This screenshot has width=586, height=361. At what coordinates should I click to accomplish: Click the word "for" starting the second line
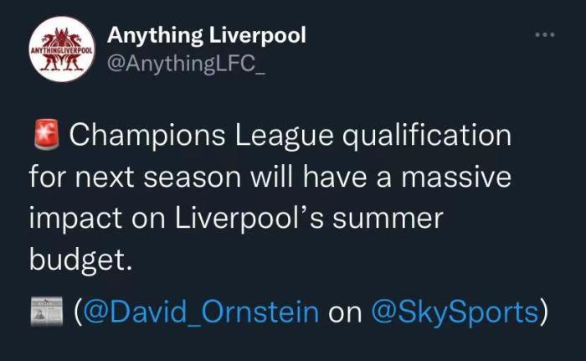tap(47, 177)
